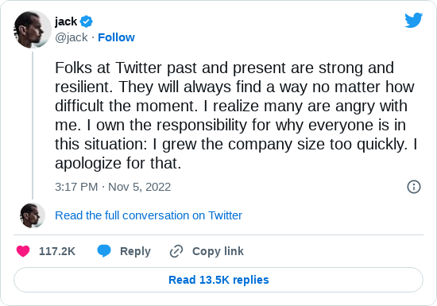Click the 'apologize for that' closing line

(x=118, y=163)
